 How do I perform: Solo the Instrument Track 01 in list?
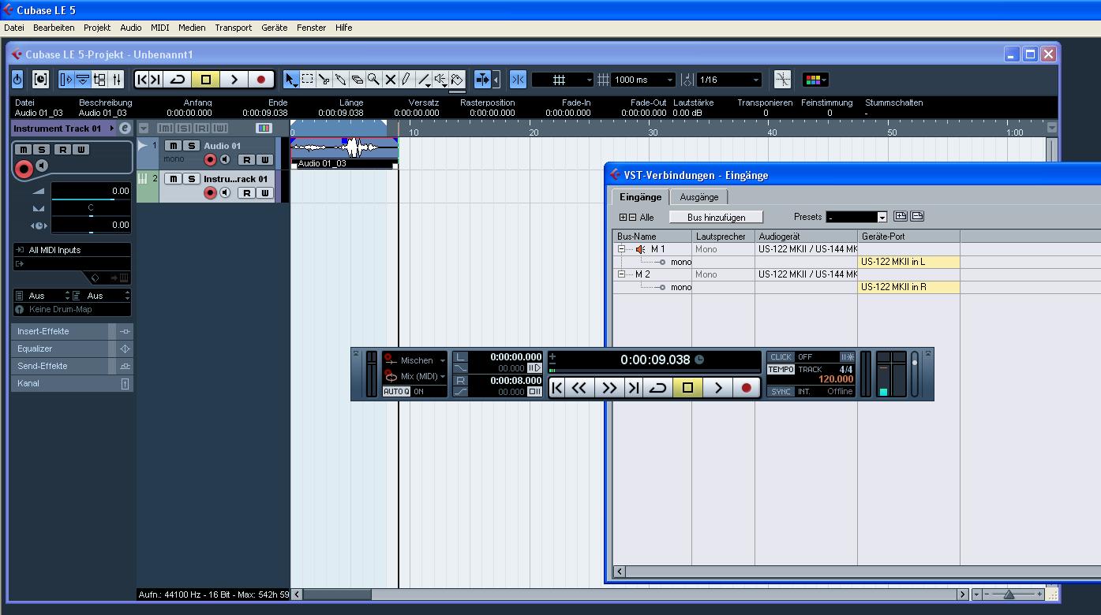(191, 179)
